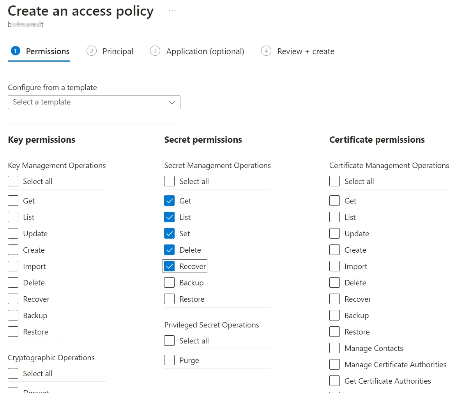Check the Manage Contacts checkbox

click(x=334, y=348)
